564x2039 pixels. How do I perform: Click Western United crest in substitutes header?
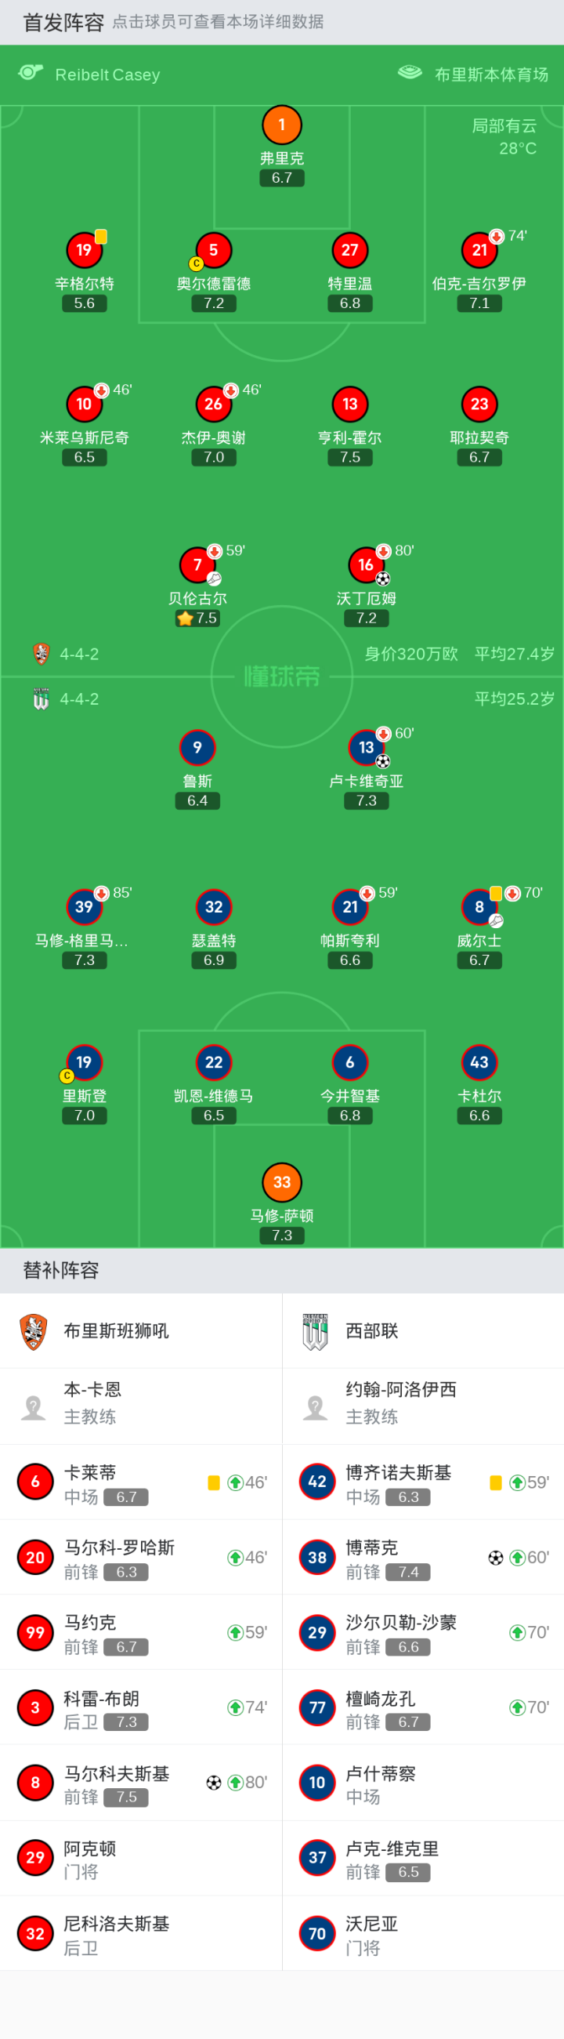pyautogui.click(x=316, y=1331)
